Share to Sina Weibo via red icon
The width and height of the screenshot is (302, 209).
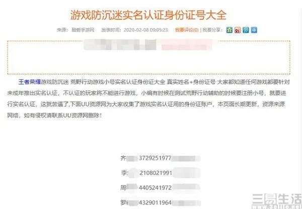[238, 30]
